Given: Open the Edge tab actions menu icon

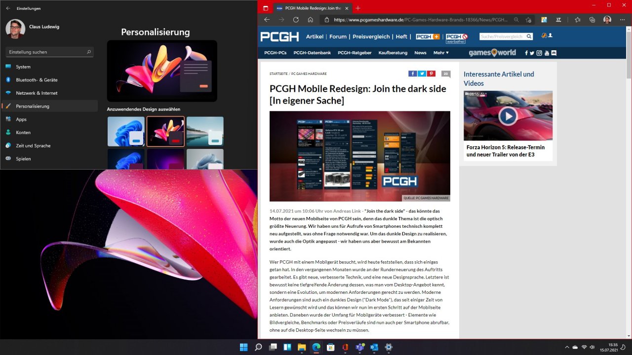Looking at the screenshot, I should (x=266, y=8).
